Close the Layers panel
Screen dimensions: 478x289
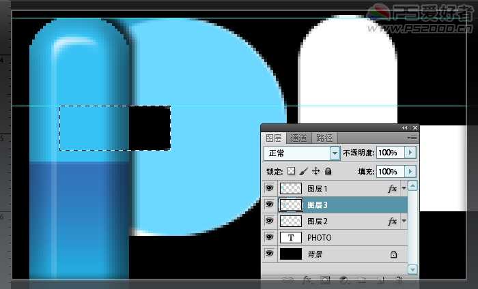pos(415,127)
